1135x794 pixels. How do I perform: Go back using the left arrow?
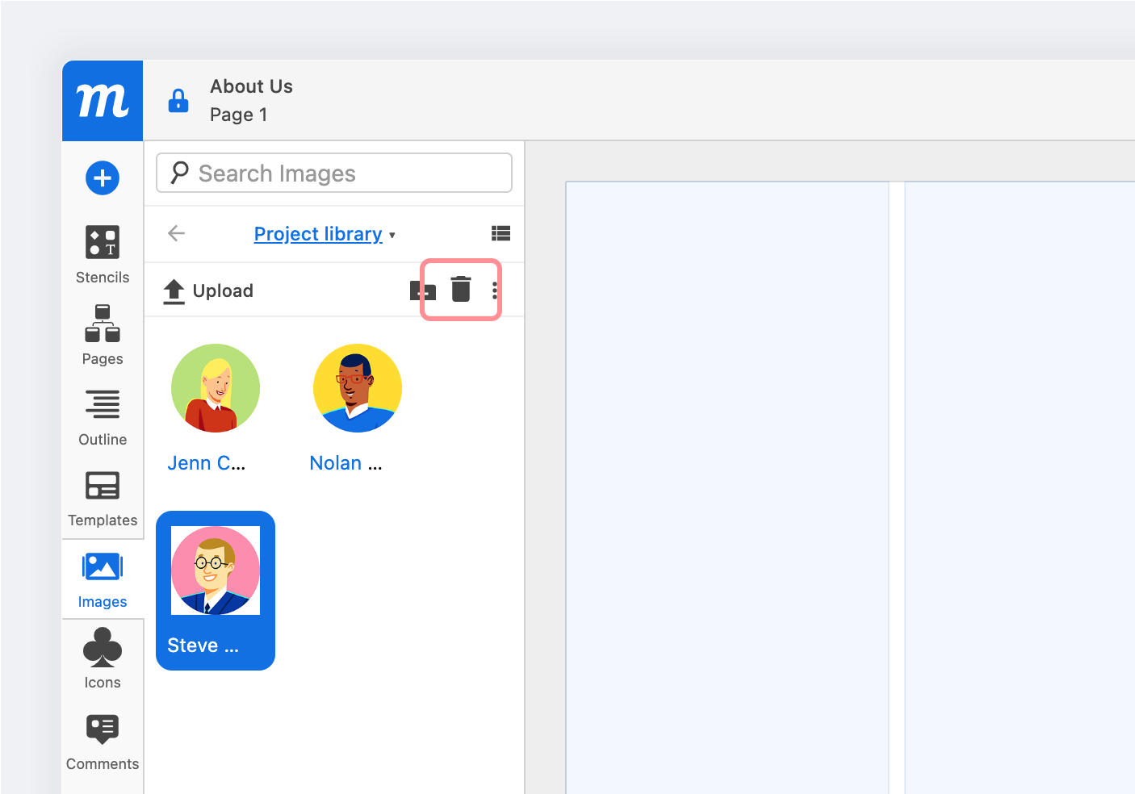pos(176,233)
